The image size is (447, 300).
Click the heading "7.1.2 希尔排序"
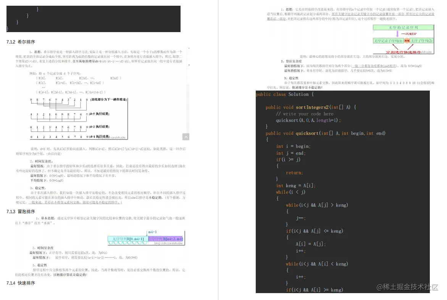(21, 42)
